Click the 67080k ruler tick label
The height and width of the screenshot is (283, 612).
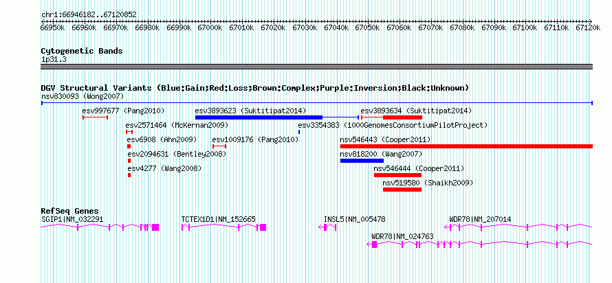pos(462,27)
